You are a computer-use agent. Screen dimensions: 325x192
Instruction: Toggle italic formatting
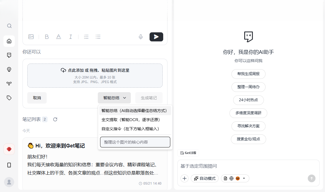point(71,37)
